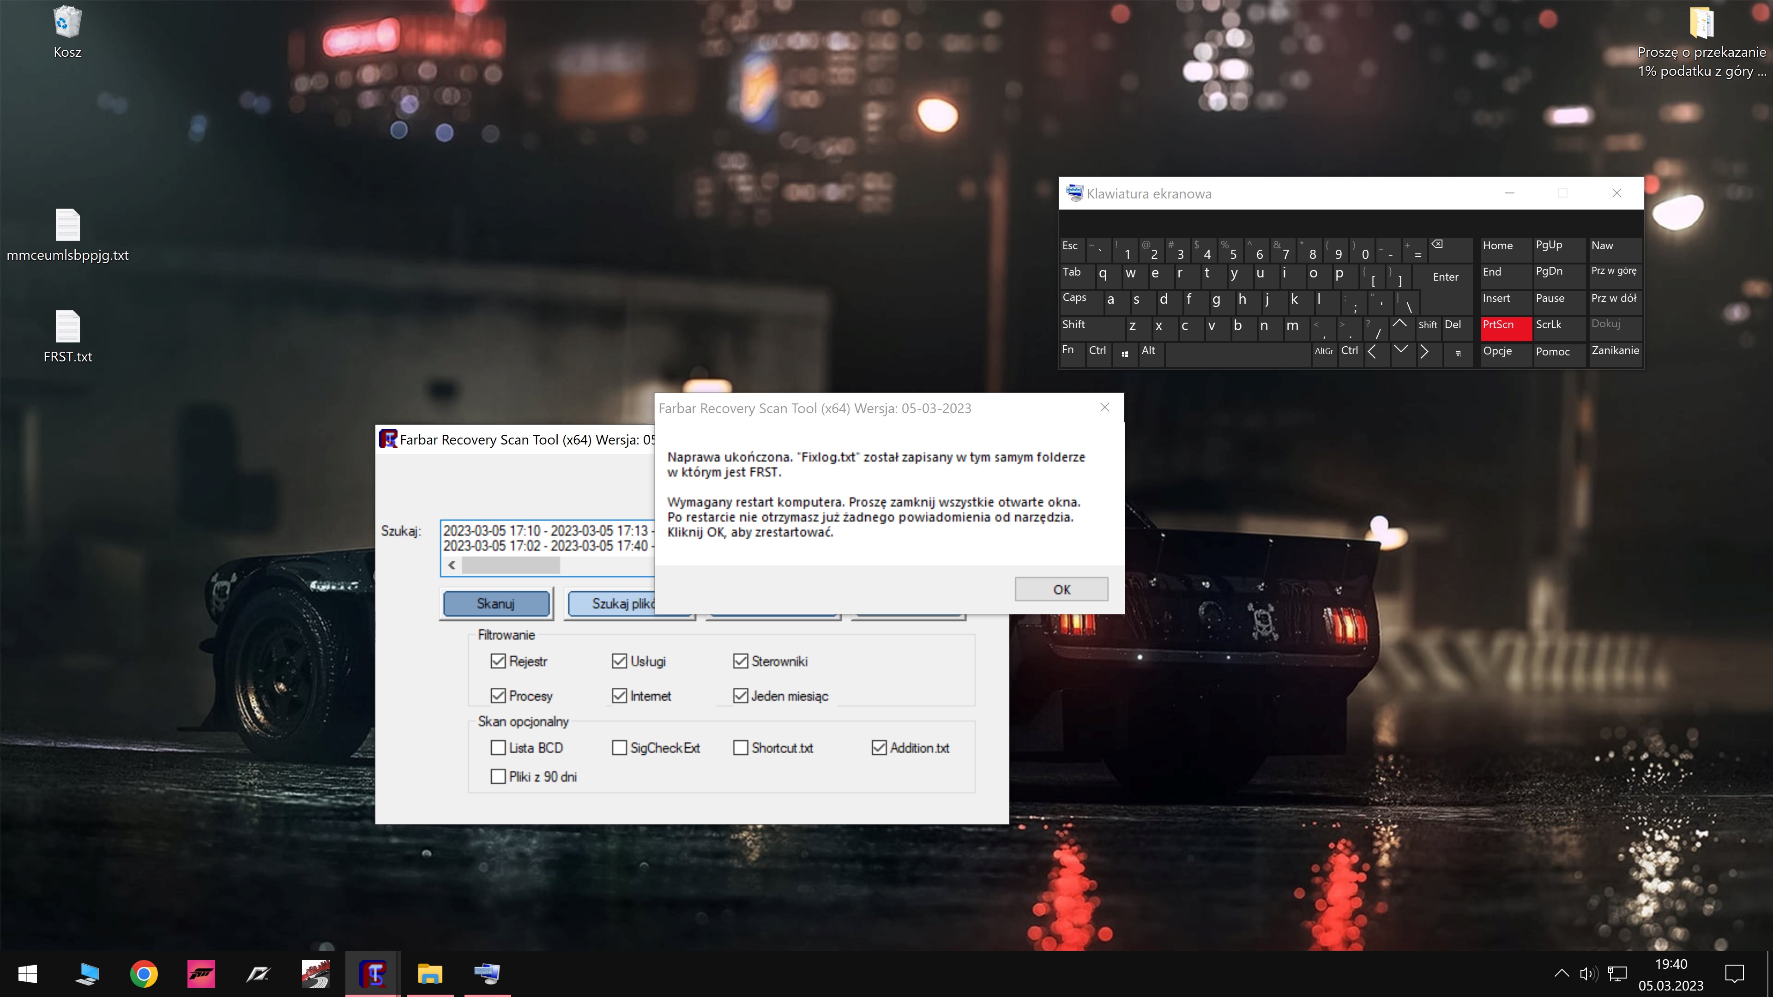The image size is (1773, 997).
Task: Launch File Explorer from the taskbar
Action: 429,973
